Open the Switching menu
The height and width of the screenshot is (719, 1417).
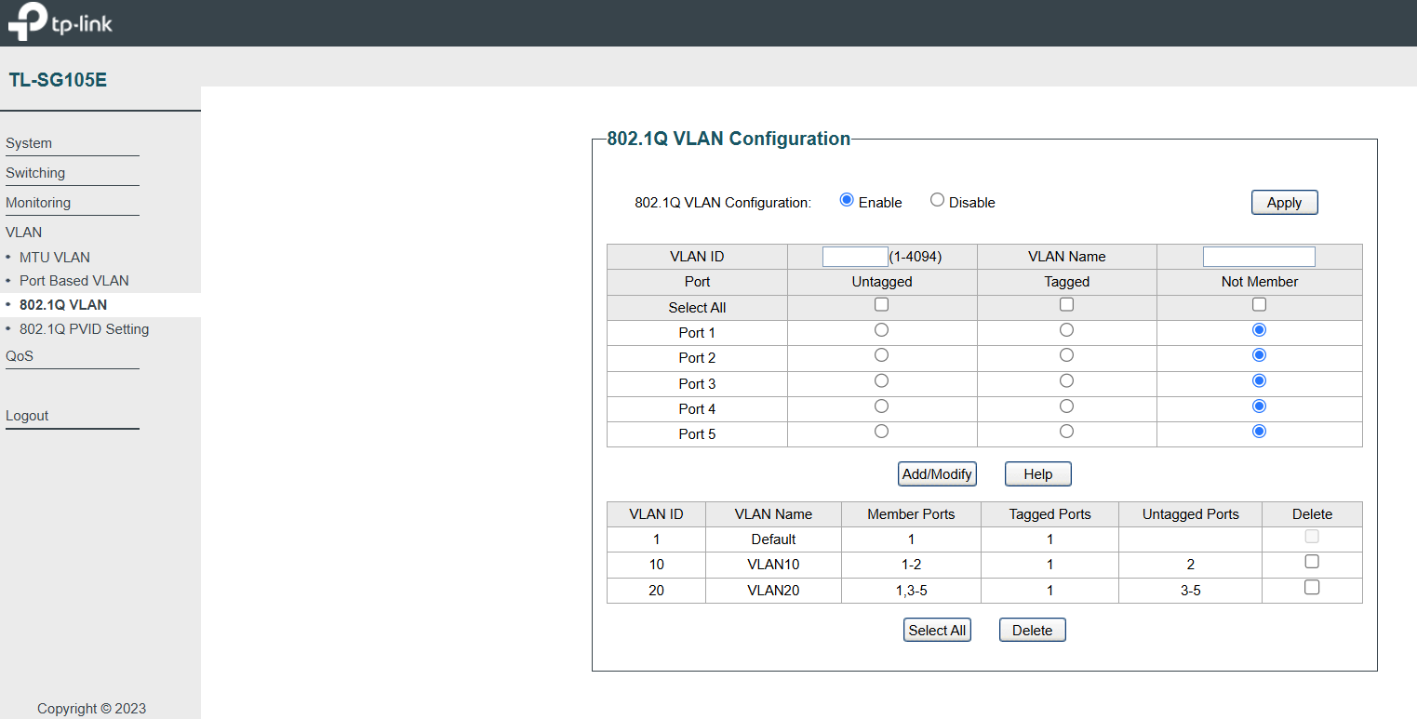point(35,173)
